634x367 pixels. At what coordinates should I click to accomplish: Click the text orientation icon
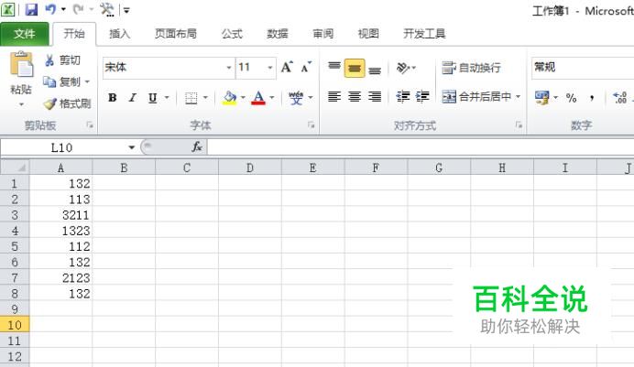tap(403, 68)
